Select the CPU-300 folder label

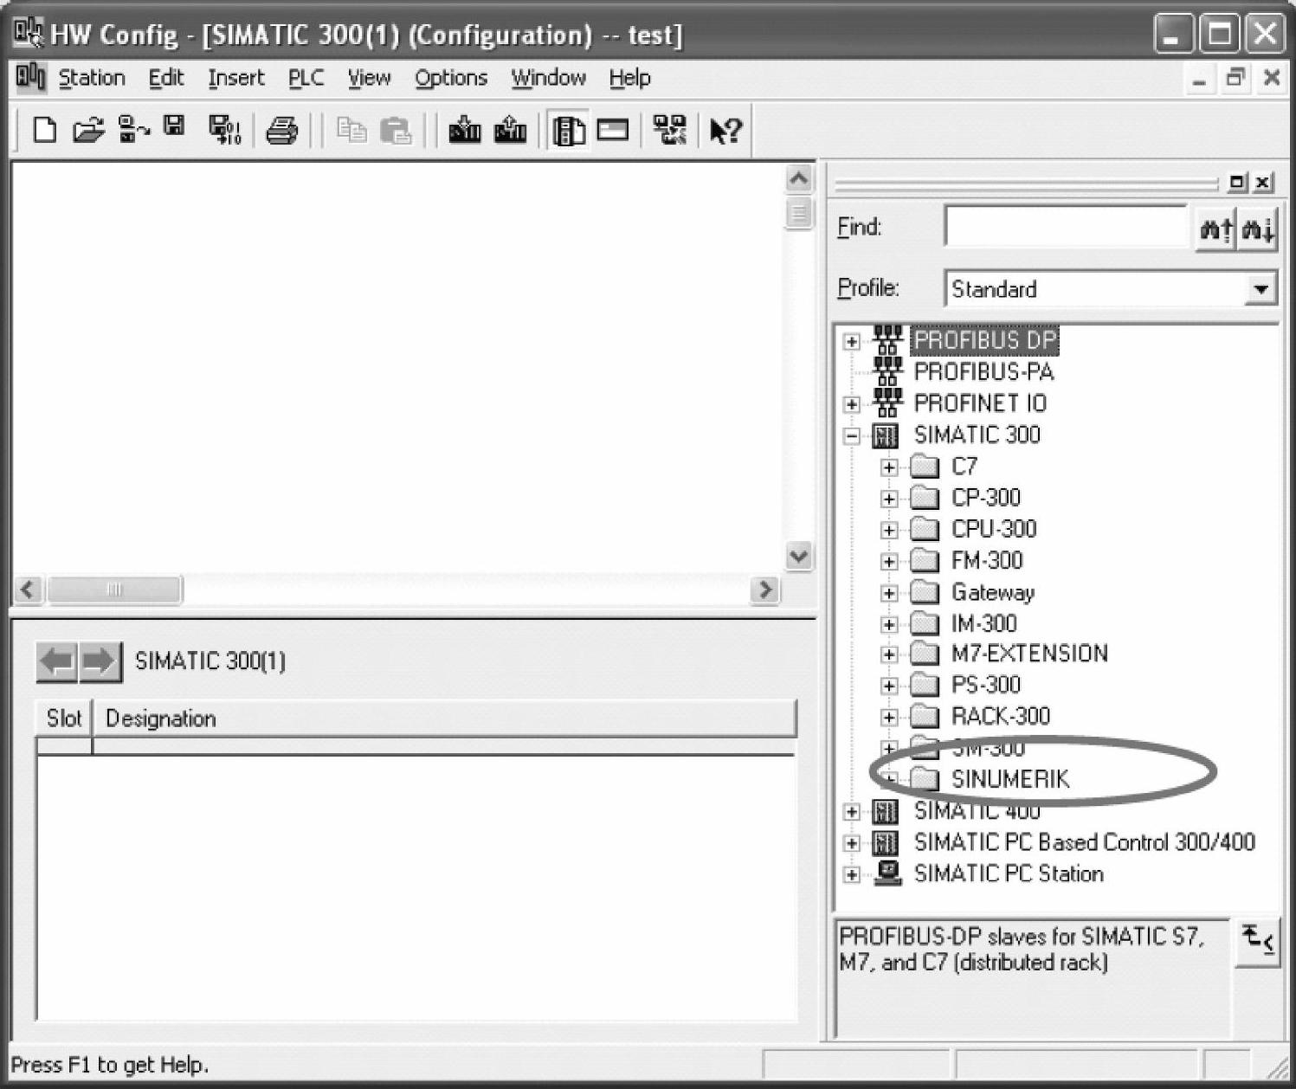[994, 529]
